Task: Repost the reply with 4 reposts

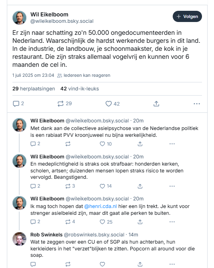Action: 70,222
